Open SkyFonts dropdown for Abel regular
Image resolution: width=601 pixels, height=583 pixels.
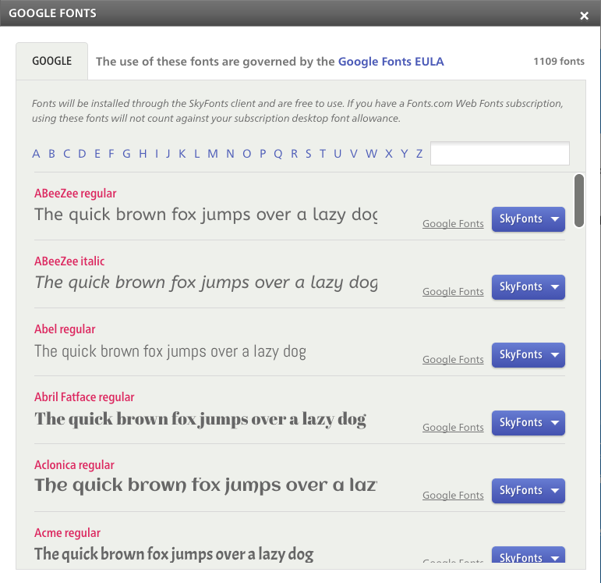click(x=529, y=355)
